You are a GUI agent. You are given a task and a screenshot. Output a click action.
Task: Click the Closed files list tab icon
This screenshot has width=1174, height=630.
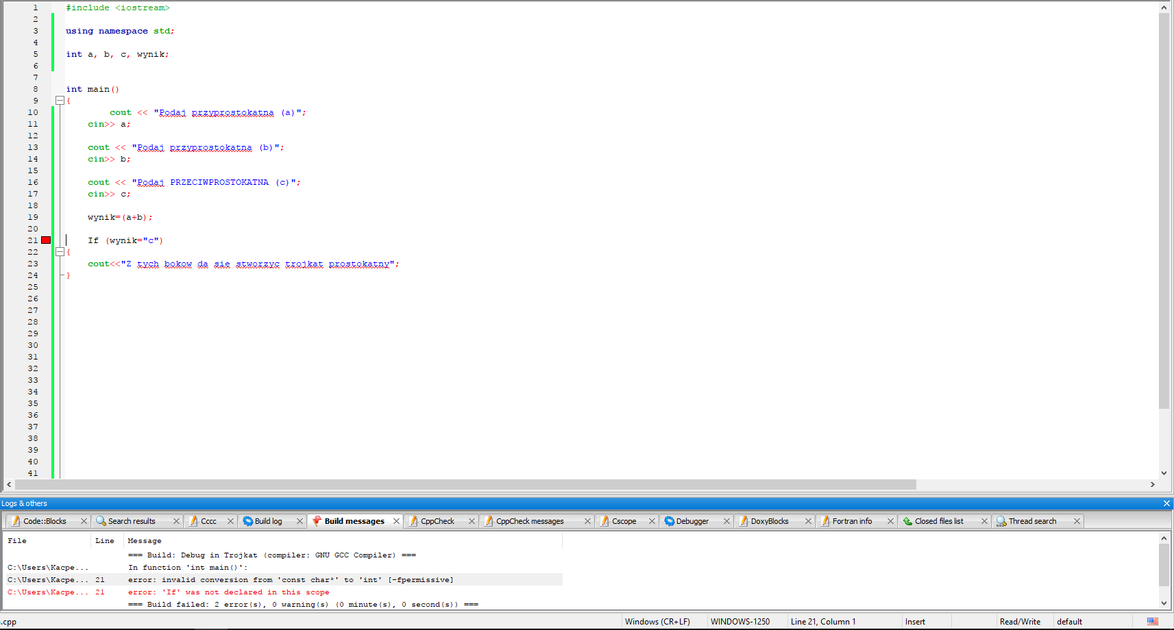pyautogui.click(x=907, y=521)
